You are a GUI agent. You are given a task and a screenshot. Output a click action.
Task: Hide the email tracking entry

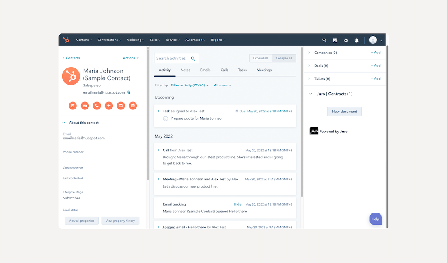click(x=237, y=204)
